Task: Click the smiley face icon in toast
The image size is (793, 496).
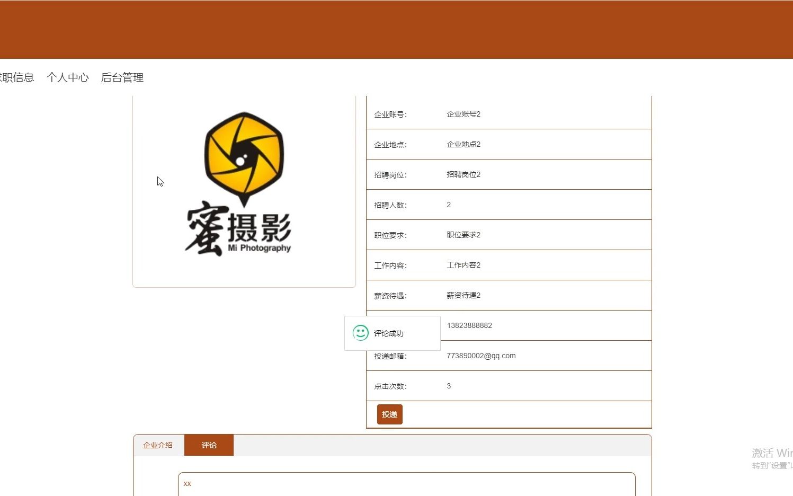Action: click(361, 333)
